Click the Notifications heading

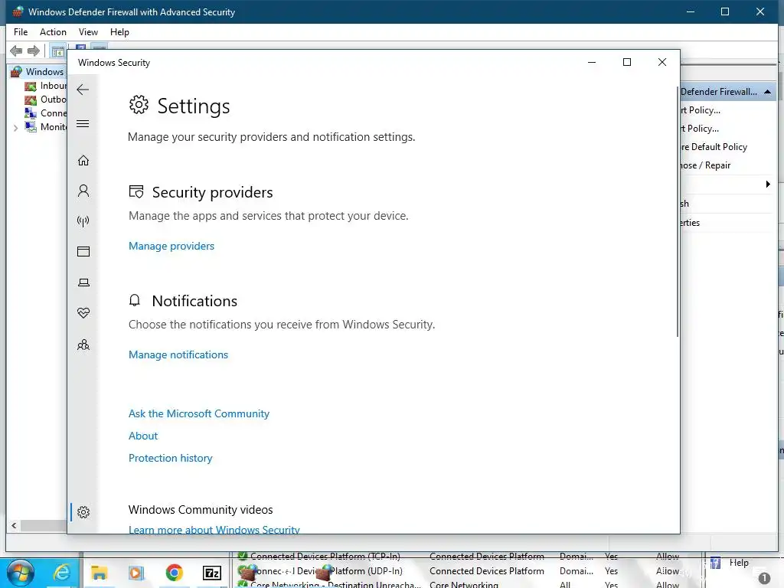click(x=194, y=301)
